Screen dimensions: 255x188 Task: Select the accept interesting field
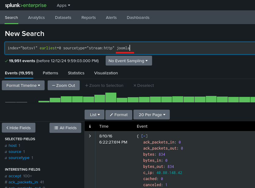click(x=15, y=176)
